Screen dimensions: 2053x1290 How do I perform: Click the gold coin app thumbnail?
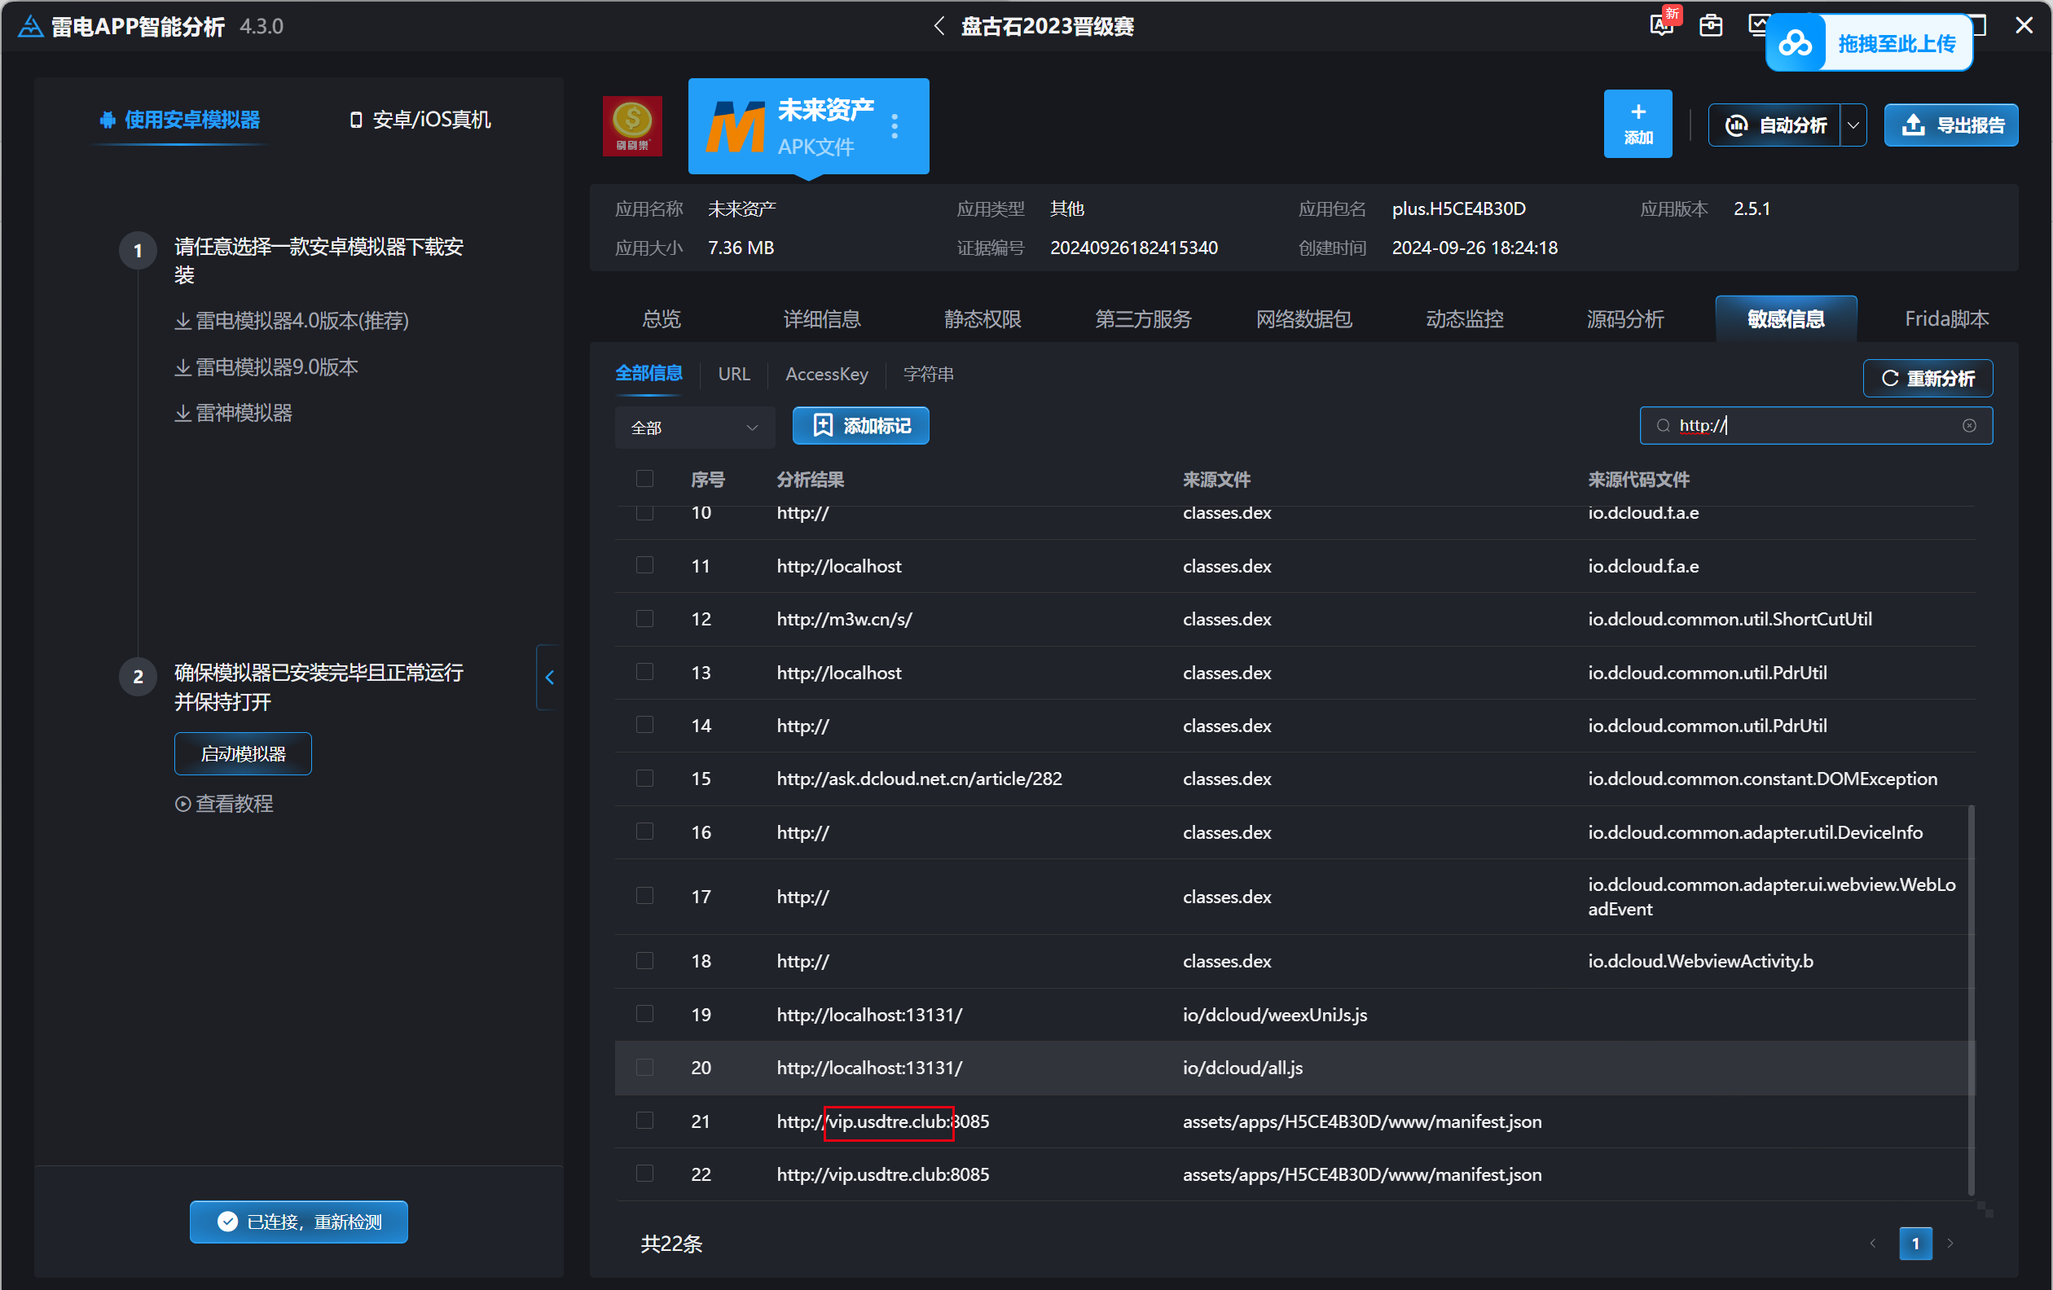pos(631,125)
